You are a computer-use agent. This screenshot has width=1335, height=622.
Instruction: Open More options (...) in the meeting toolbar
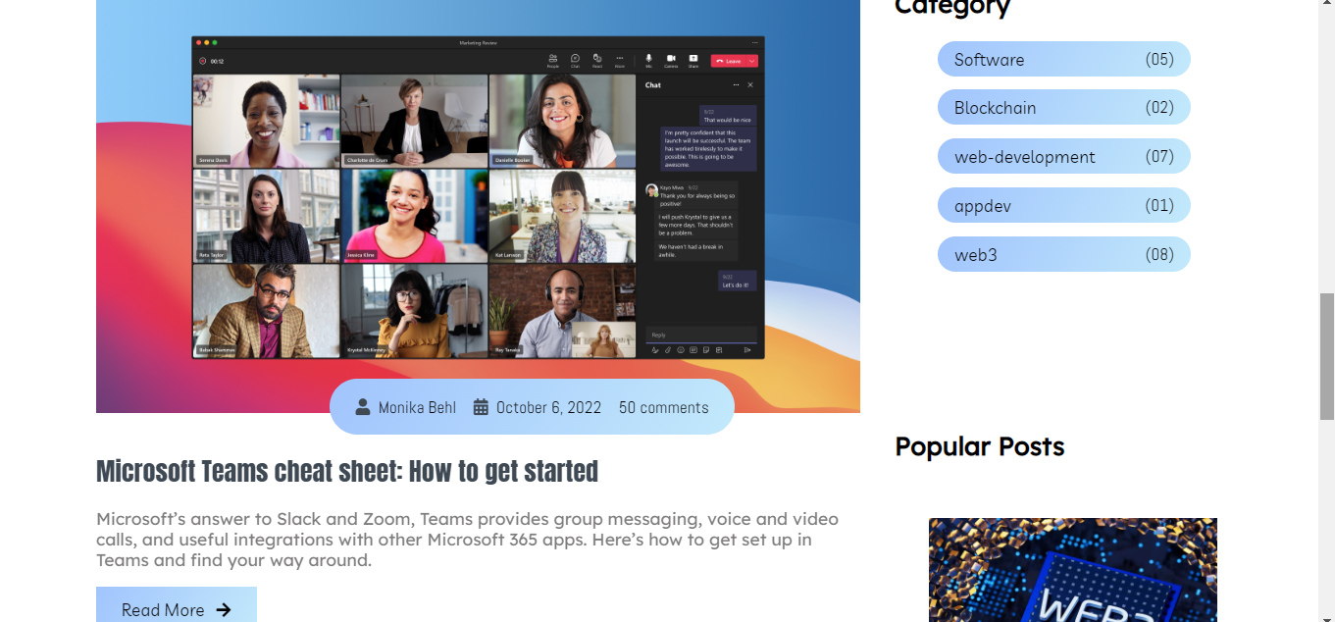[620, 59]
